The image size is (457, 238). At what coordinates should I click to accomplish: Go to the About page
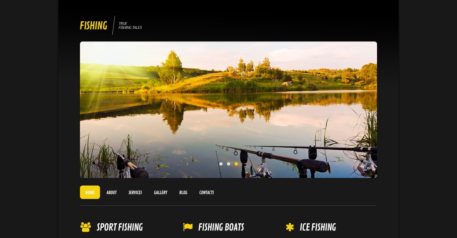112,192
